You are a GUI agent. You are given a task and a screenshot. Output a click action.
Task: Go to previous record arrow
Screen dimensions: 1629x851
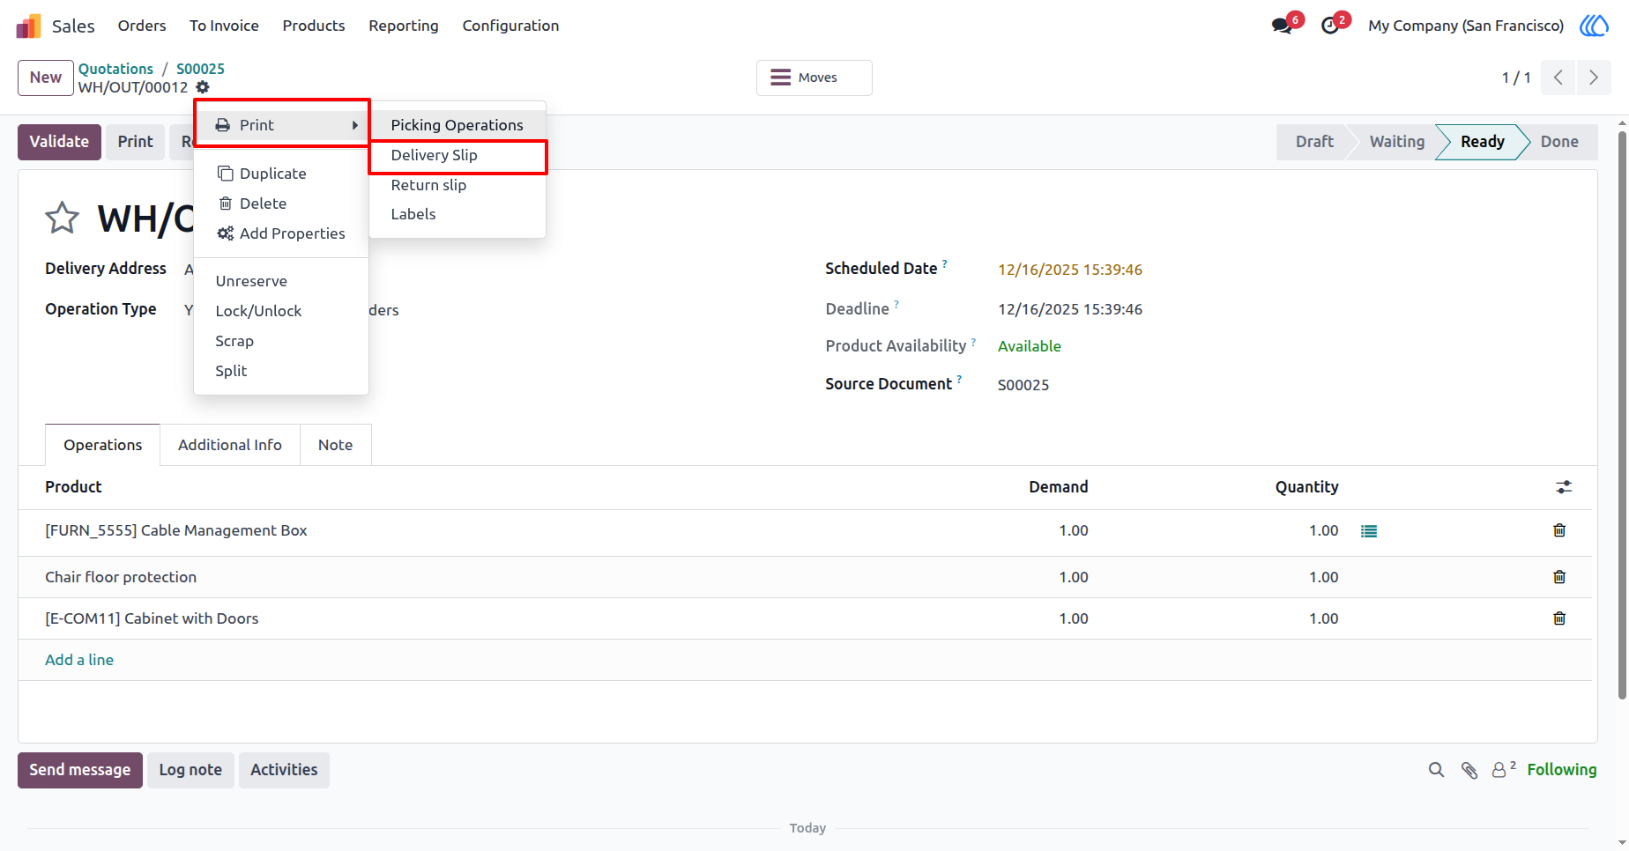tap(1558, 78)
